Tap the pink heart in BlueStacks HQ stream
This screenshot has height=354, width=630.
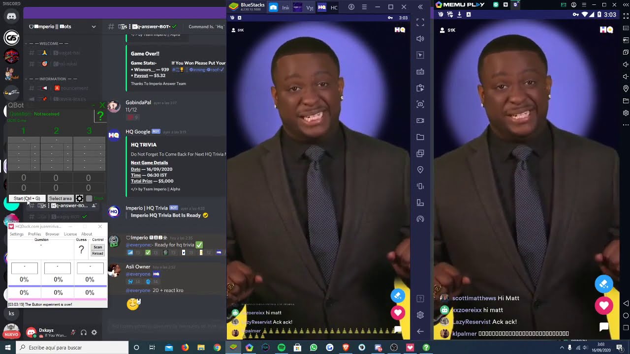pyautogui.click(x=398, y=312)
